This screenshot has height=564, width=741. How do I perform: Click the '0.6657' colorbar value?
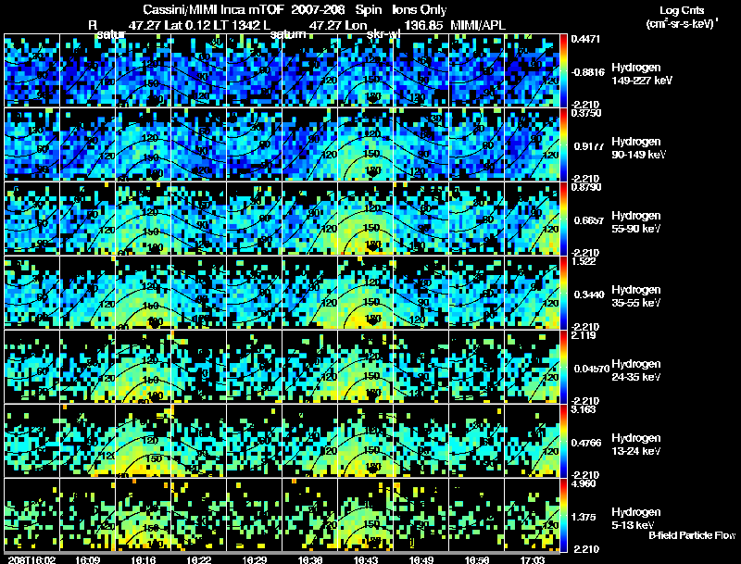tap(588, 220)
